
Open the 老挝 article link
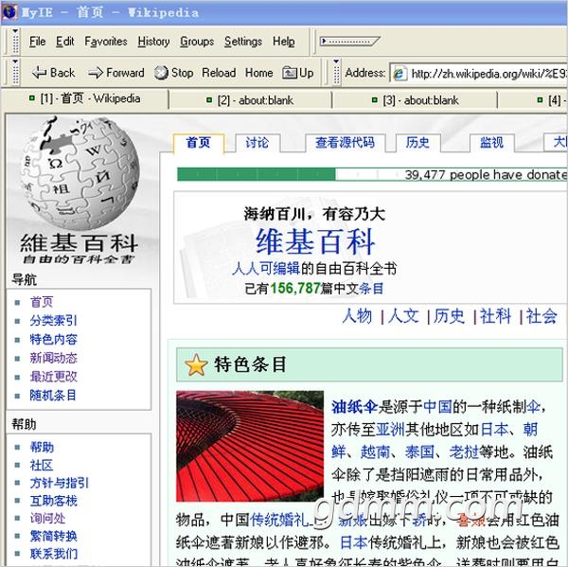click(464, 452)
